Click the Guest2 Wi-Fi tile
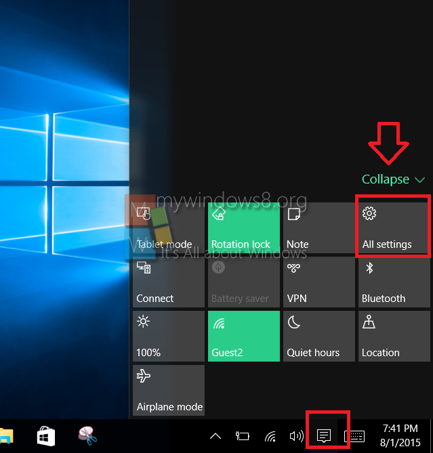Image resolution: width=433 pixels, height=453 pixels. 243,337
